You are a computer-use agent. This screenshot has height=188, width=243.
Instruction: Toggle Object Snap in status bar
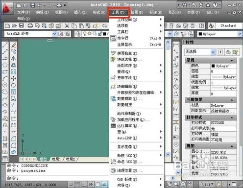(x=97, y=185)
